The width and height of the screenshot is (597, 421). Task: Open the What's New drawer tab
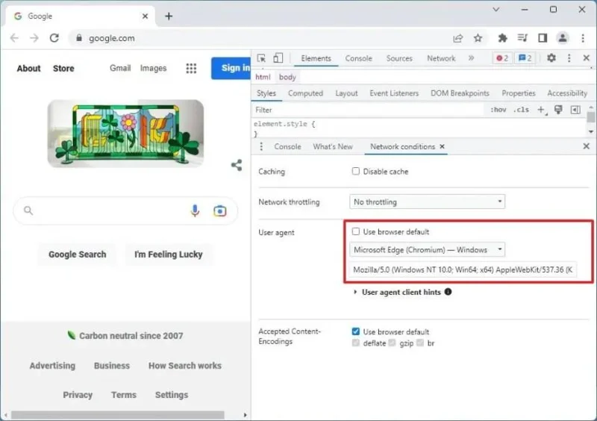pos(333,147)
